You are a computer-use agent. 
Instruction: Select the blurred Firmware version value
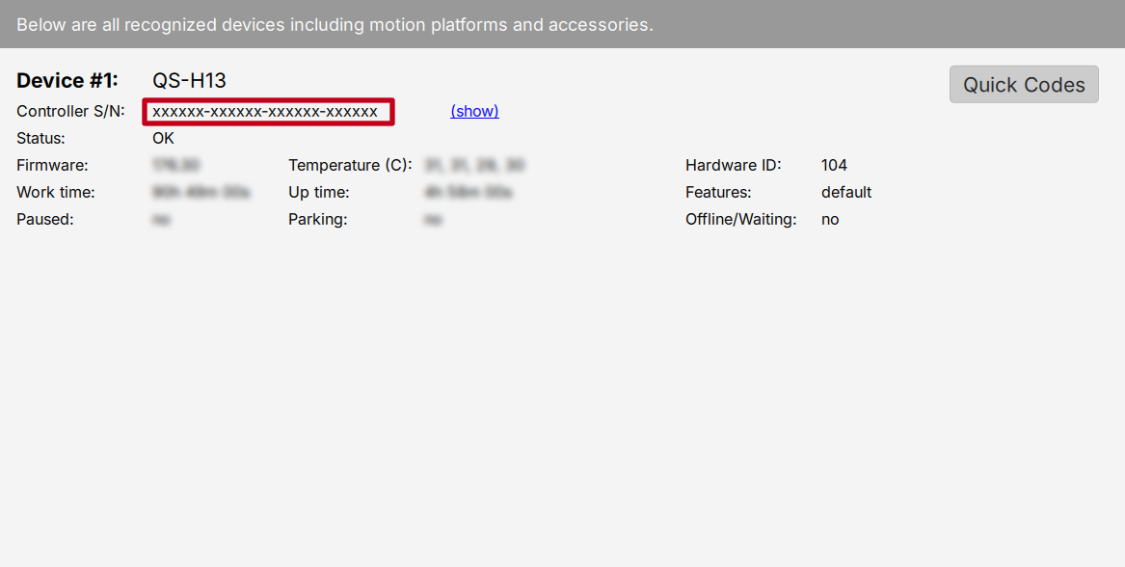[178, 165]
